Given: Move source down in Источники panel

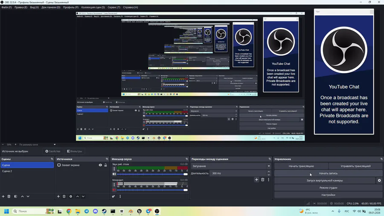Looking at the screenshot, I should [x=83, y=196].
